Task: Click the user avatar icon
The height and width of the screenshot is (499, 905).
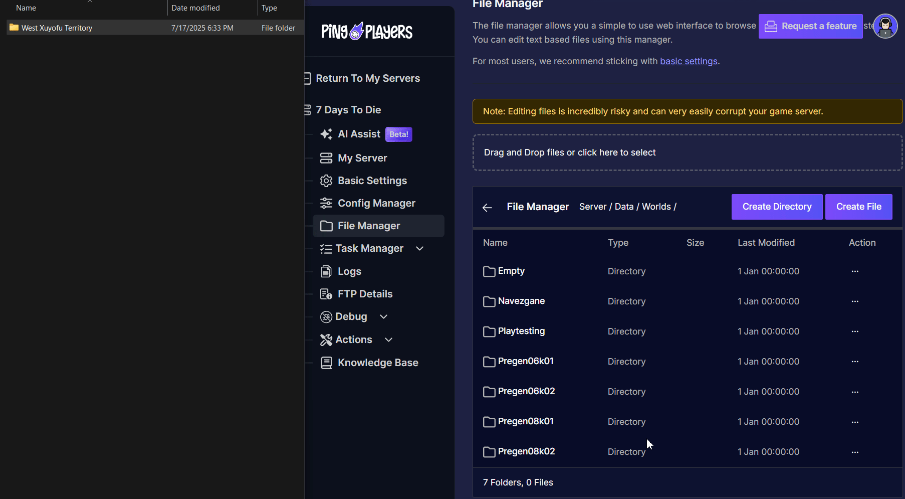Action: tap(885, 26)
